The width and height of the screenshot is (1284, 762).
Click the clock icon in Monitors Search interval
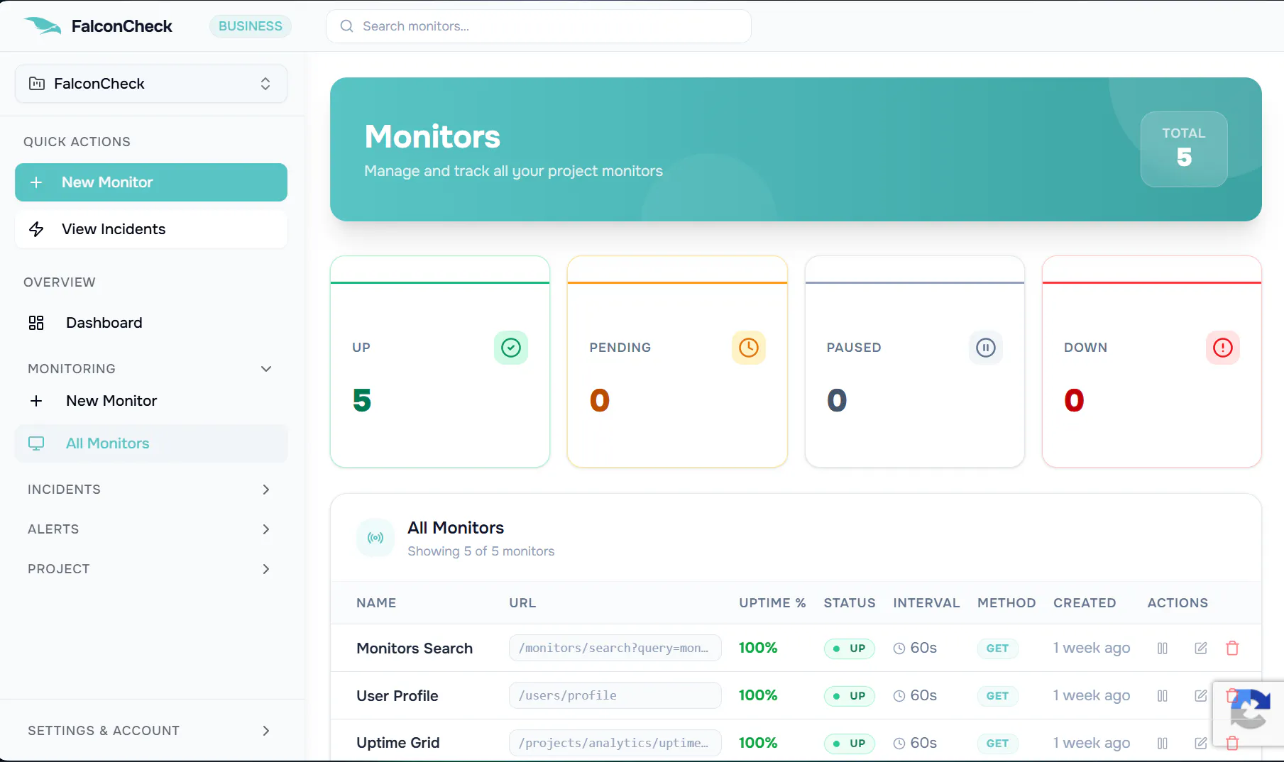[x=899, y=648]
